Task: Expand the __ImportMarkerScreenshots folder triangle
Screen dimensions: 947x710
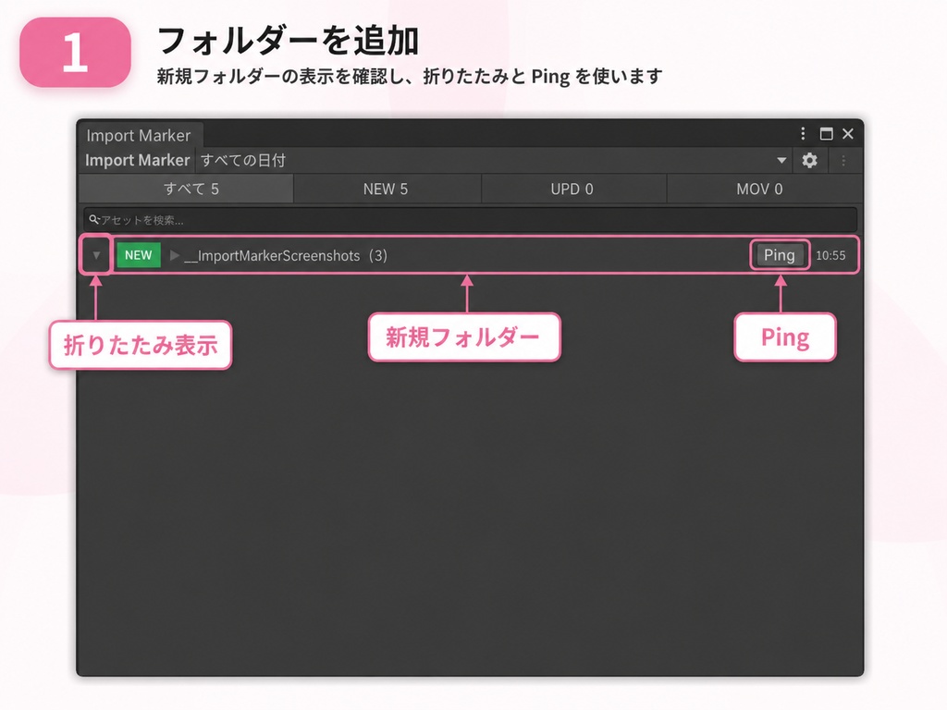Action: [174, 255]
